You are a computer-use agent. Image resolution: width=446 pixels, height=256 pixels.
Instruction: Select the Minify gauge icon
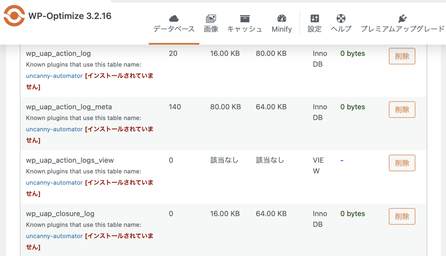point(281,18)
